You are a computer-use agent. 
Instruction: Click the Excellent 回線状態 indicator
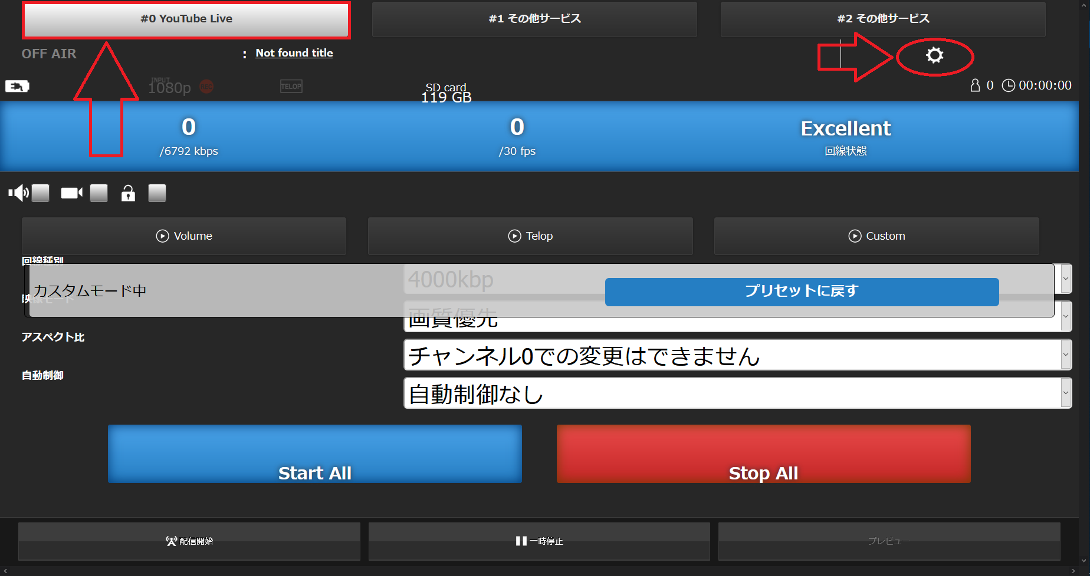tap(845, 137)
